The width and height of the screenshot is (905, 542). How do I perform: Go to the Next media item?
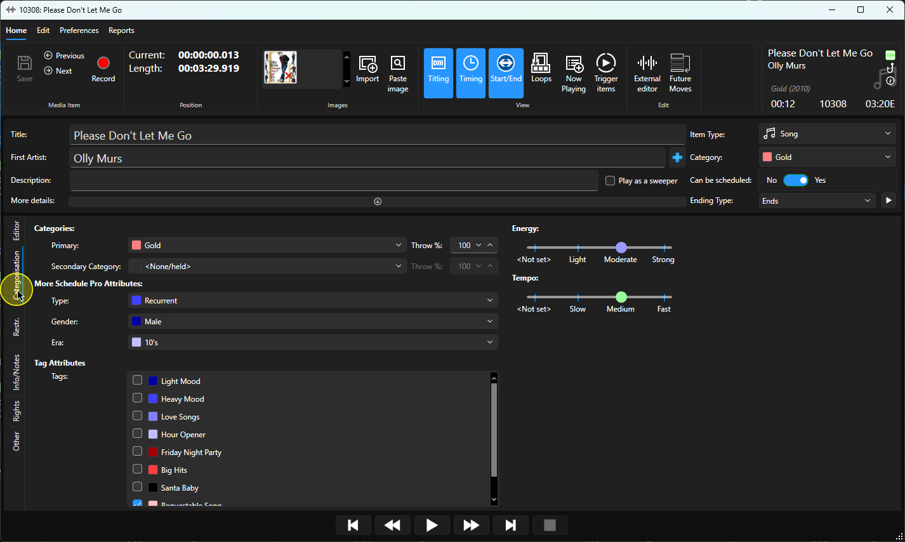point(58,71)
